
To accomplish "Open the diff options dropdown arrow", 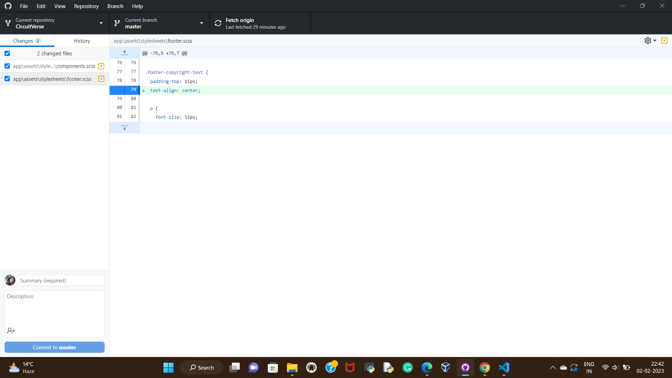I will click(654, 40).
